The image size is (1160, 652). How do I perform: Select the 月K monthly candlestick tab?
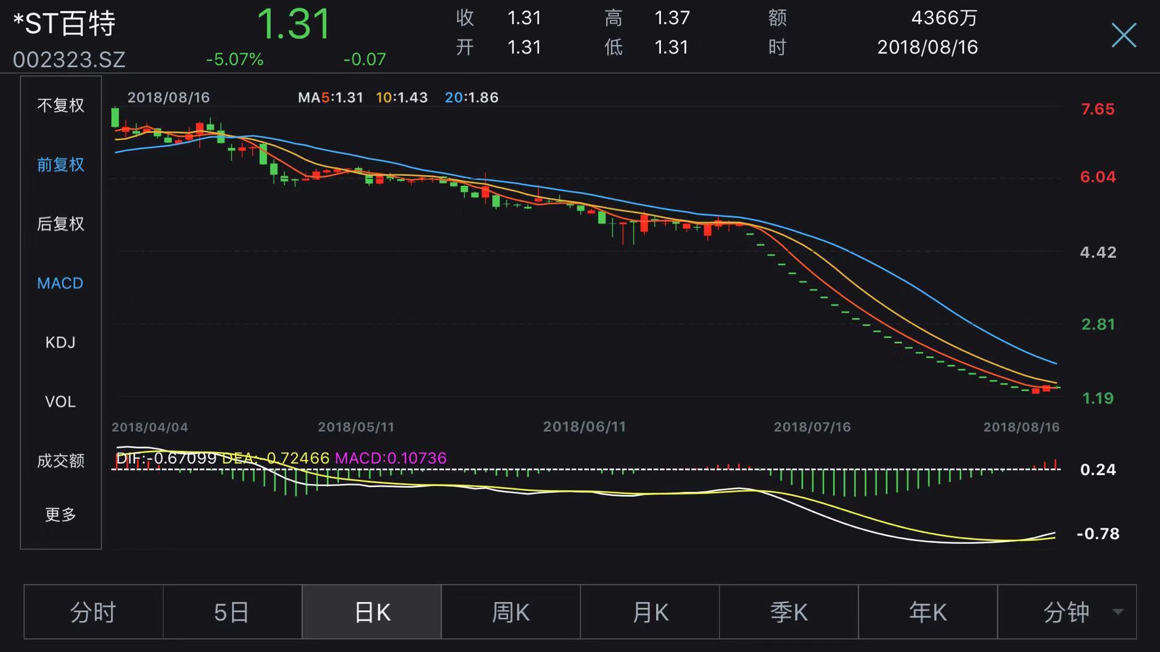pos(649,612)
